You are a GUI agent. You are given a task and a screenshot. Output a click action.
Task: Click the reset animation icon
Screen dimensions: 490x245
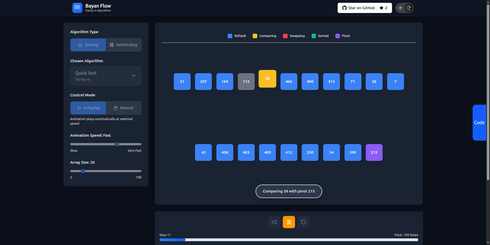tap(303, 222)
